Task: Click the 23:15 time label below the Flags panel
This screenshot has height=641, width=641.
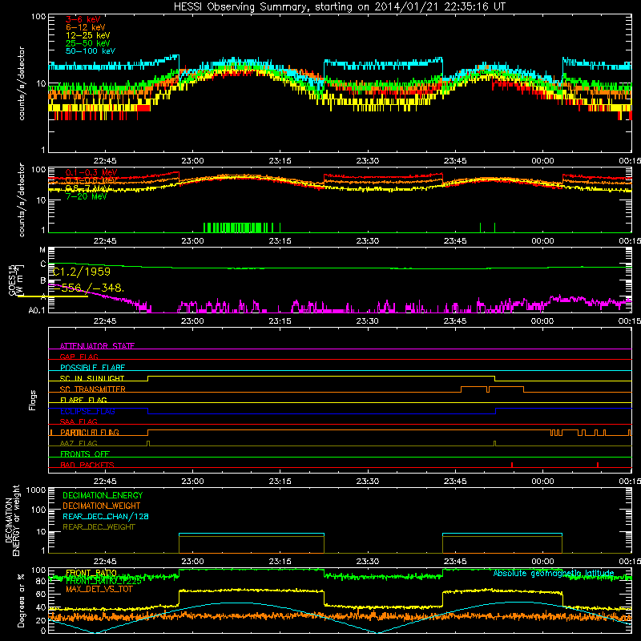Action: pos(280,482)
